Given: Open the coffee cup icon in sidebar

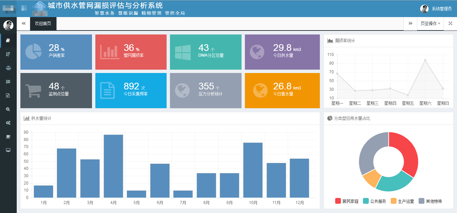Looking at the screenshot, I should tap(8, 137).
